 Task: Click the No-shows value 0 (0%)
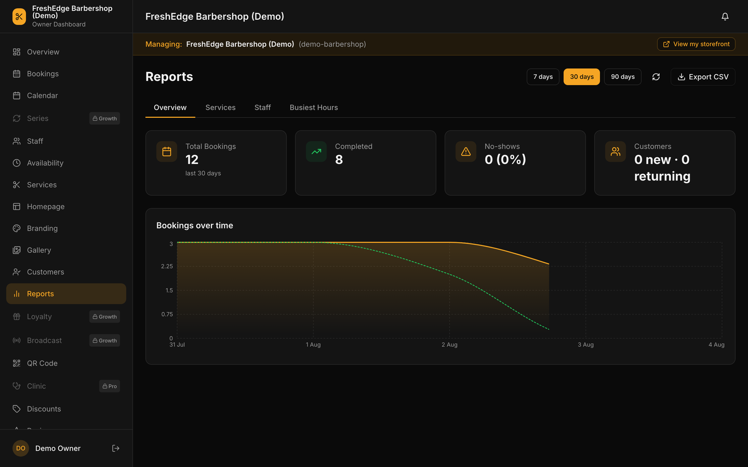pyautogui.click(x=505, y=160)
